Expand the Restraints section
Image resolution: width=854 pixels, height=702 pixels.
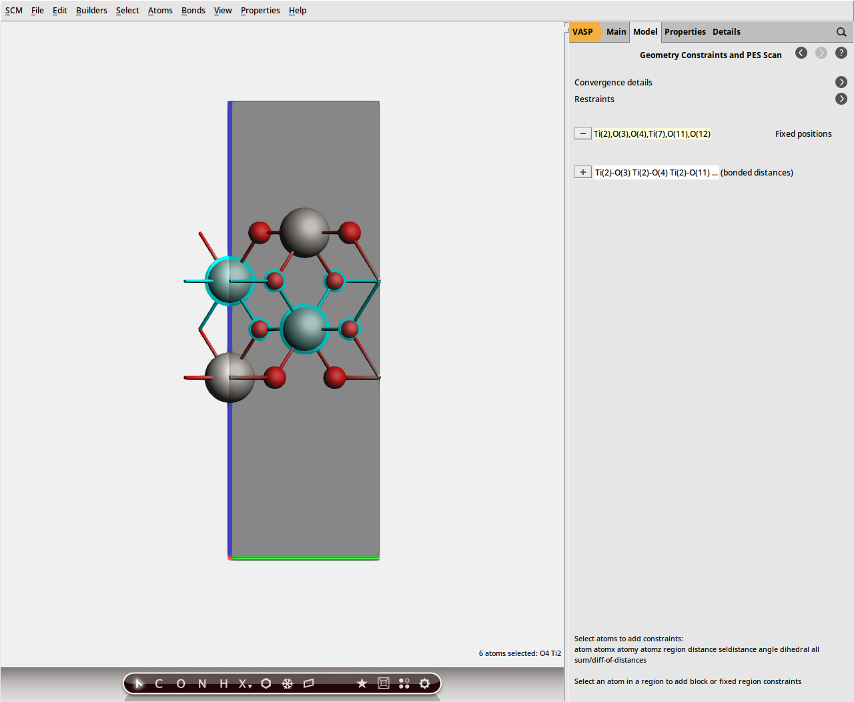(x=841, y=98)
